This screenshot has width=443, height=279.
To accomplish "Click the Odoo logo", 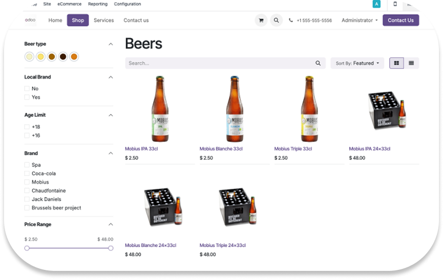I will [x=30, y=20].
